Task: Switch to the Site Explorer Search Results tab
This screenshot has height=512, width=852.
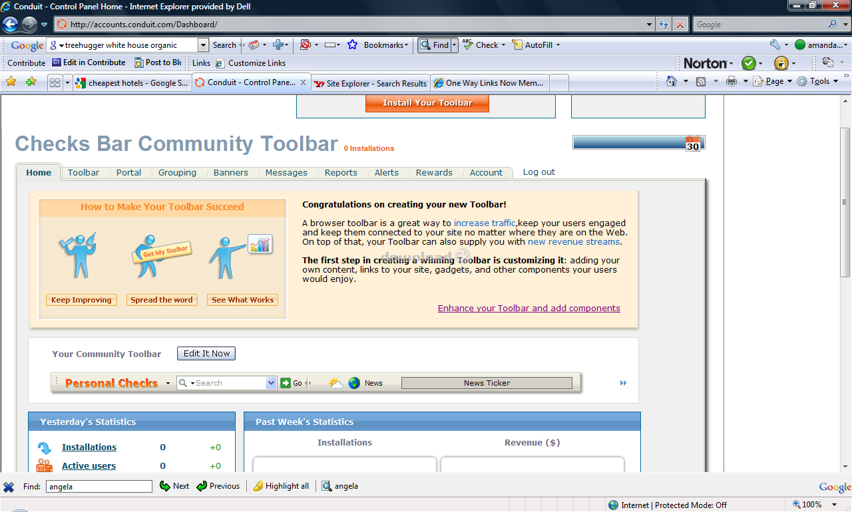Action: 370,83
